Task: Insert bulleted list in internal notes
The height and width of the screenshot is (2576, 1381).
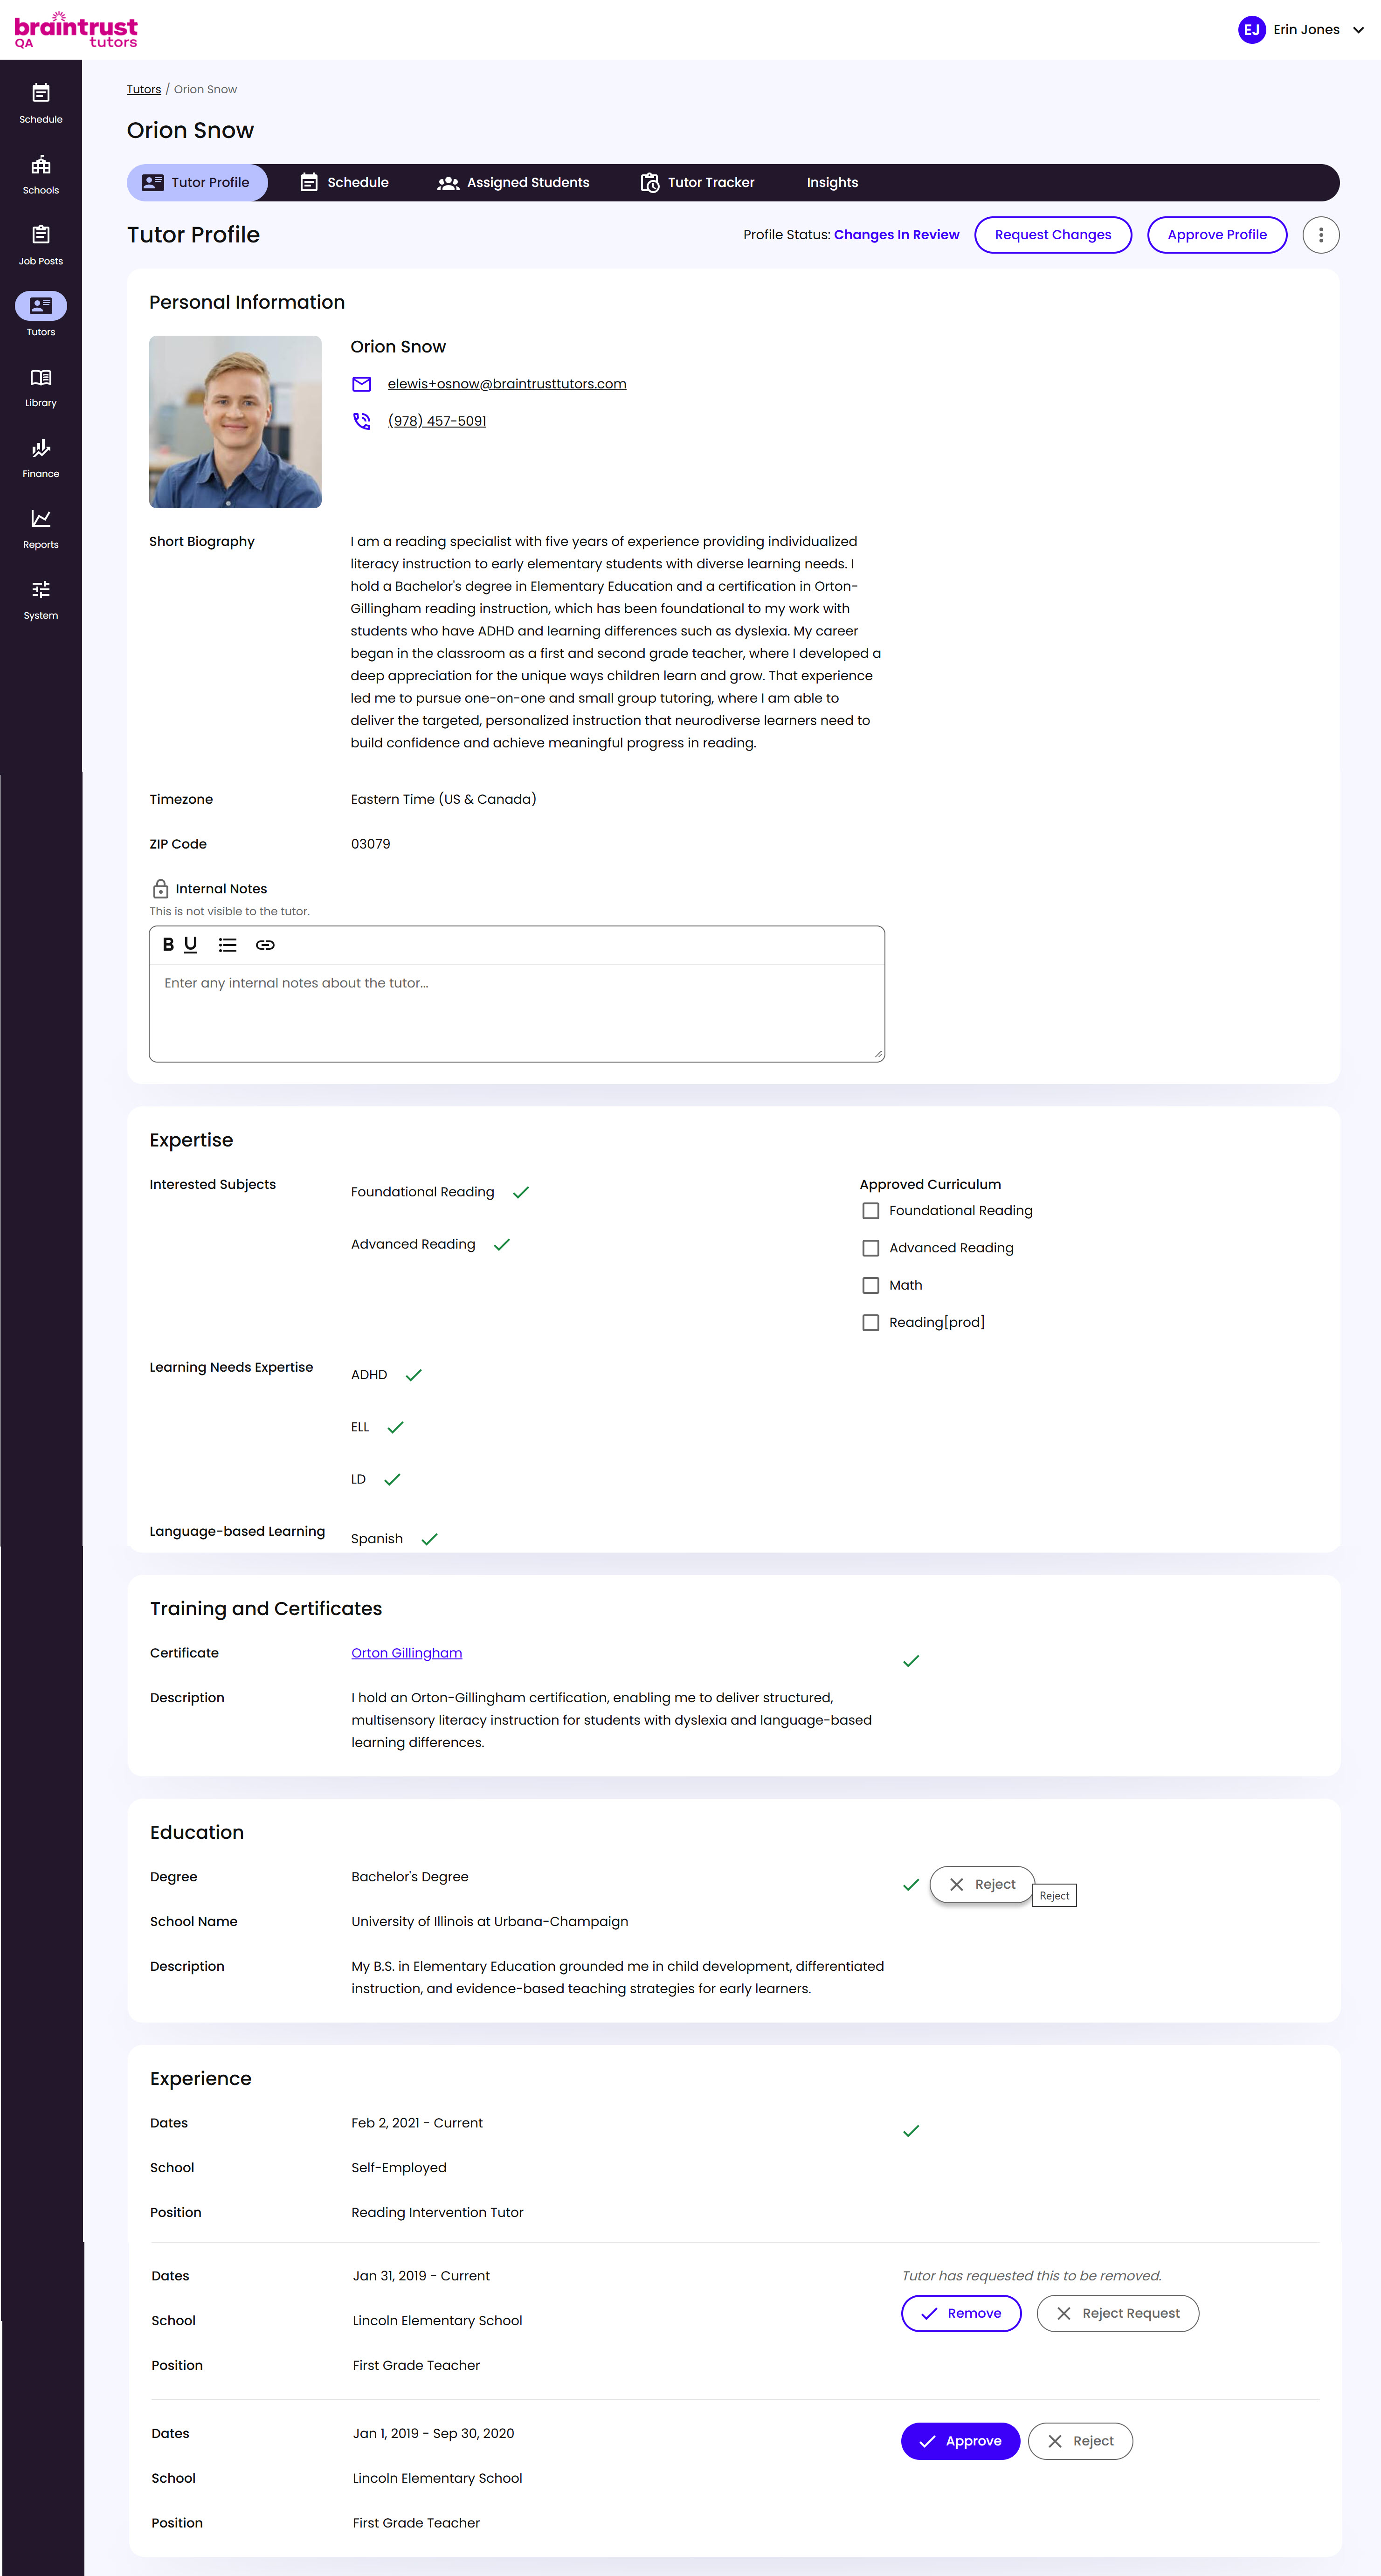Action: 228,944
